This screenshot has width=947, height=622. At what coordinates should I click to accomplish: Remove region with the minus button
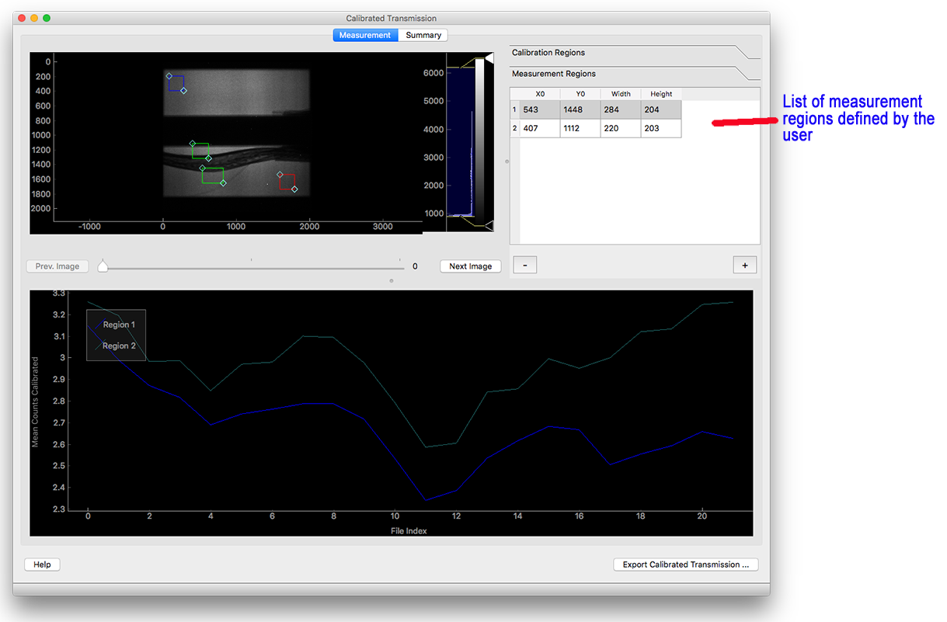pos(525,266)
